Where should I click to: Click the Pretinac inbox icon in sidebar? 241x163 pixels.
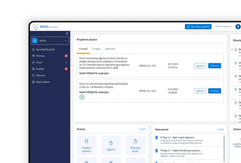click(34, 56)
